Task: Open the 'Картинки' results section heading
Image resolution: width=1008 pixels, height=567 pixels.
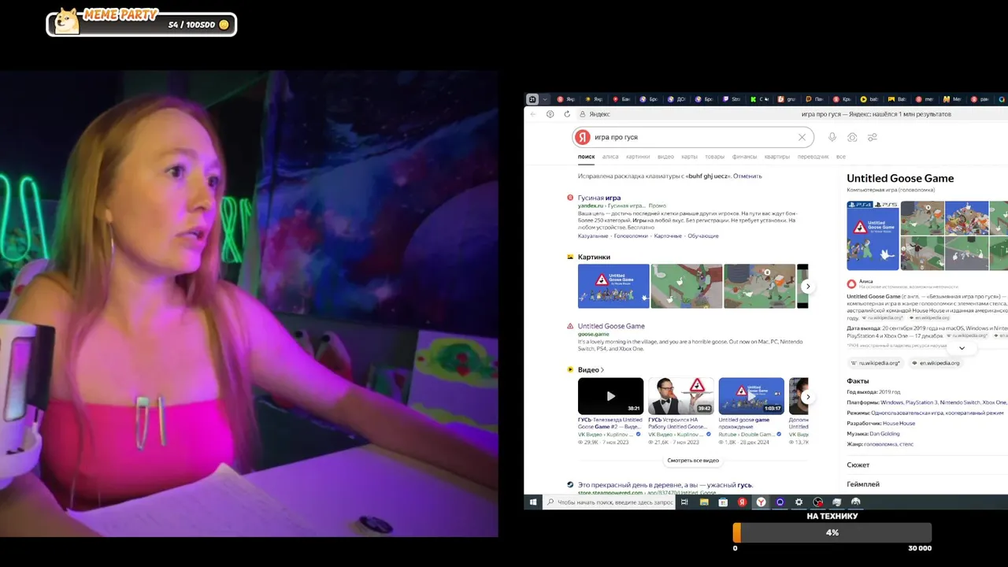Action: click(594, 257)
